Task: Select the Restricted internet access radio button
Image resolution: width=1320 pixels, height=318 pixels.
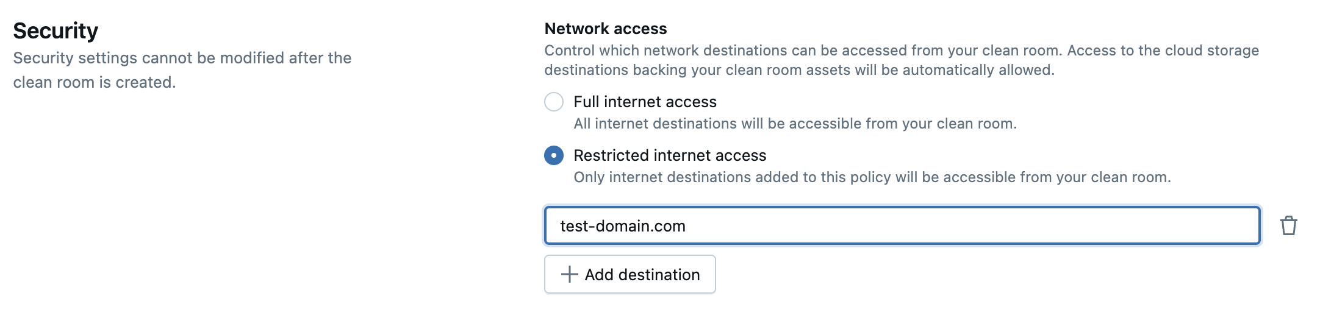Action: pyautogui.click(x=554, y=155)
